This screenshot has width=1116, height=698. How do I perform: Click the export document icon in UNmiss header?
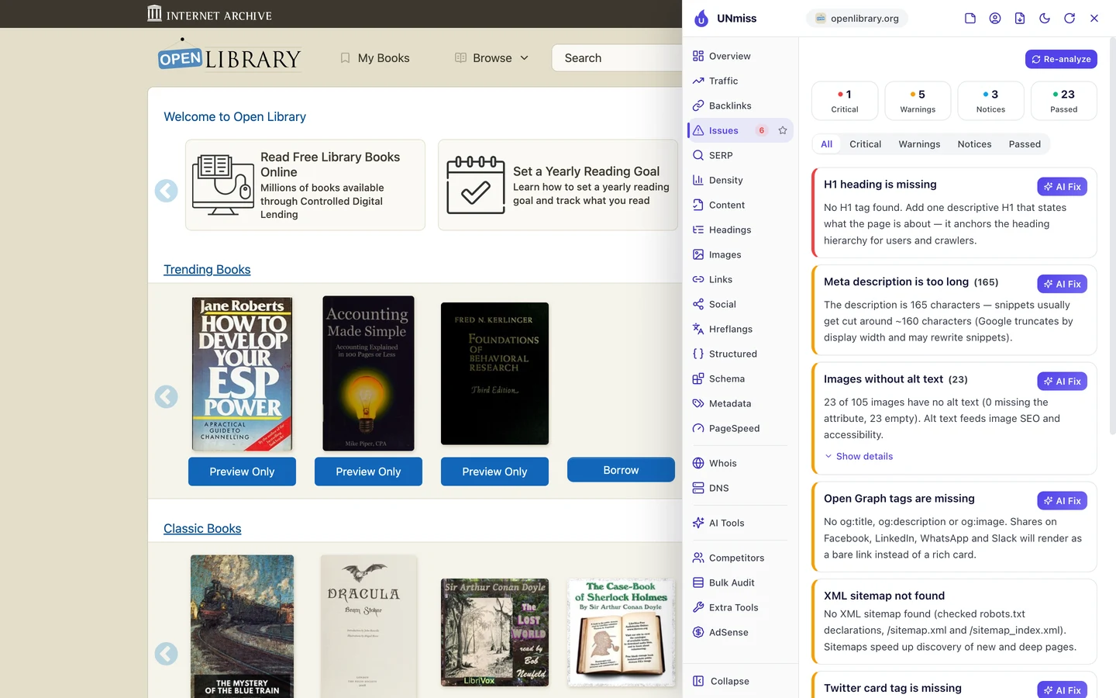(1020, 18)
